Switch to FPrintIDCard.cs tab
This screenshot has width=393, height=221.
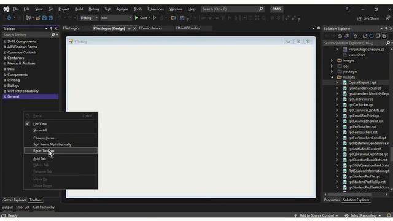(x=188, y=28)
